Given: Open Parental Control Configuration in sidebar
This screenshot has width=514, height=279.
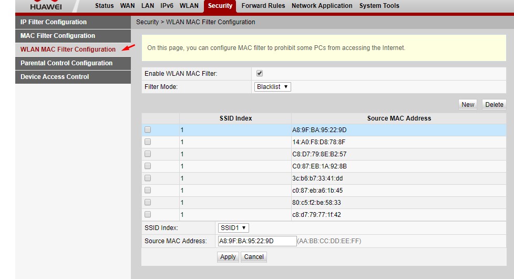Looking at the screenshot, I should point(73,63).
